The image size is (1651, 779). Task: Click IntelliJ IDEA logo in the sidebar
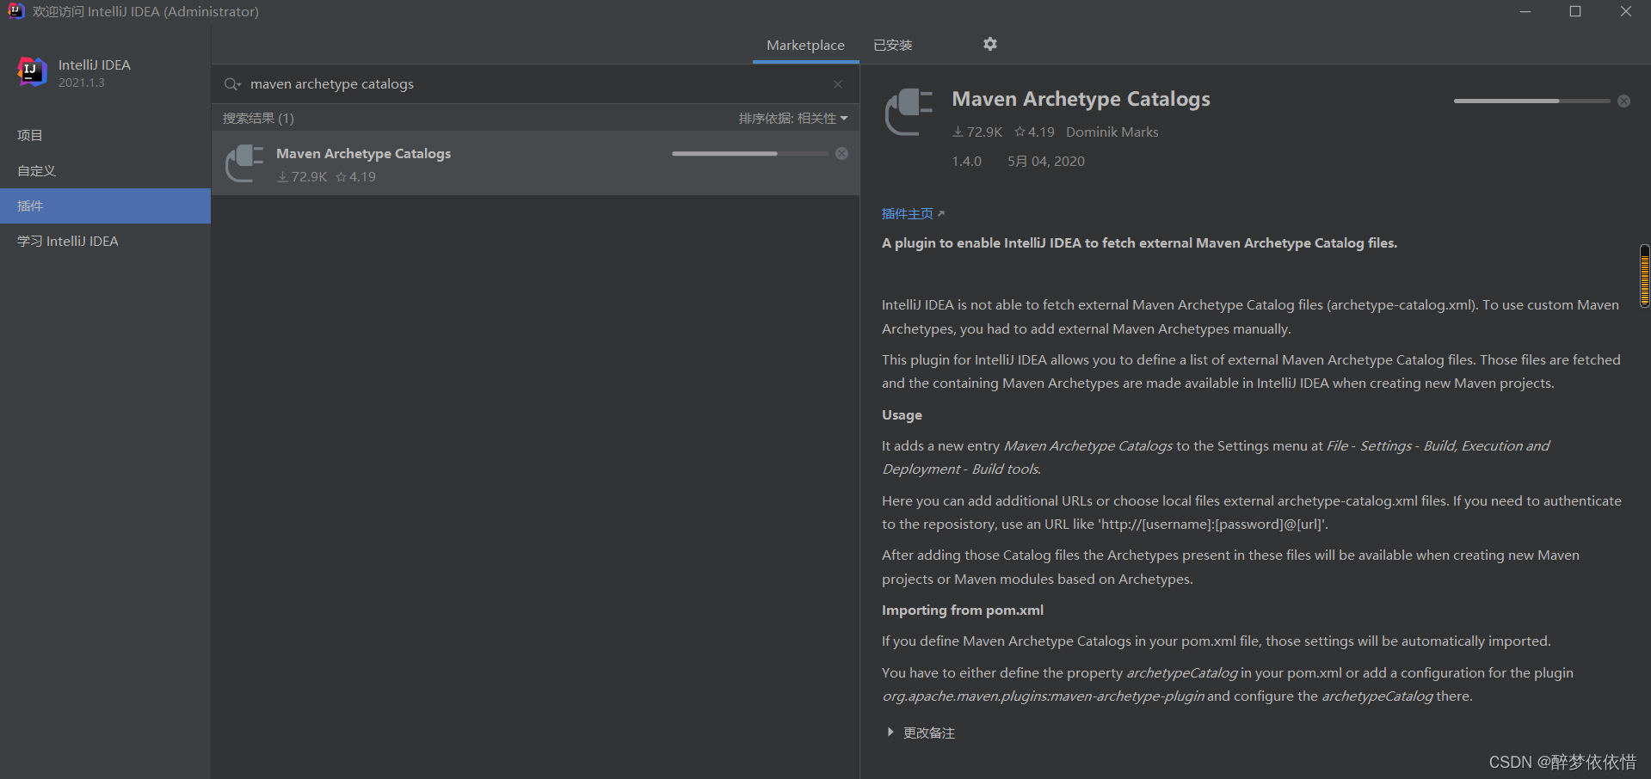[x=32, y=72]
